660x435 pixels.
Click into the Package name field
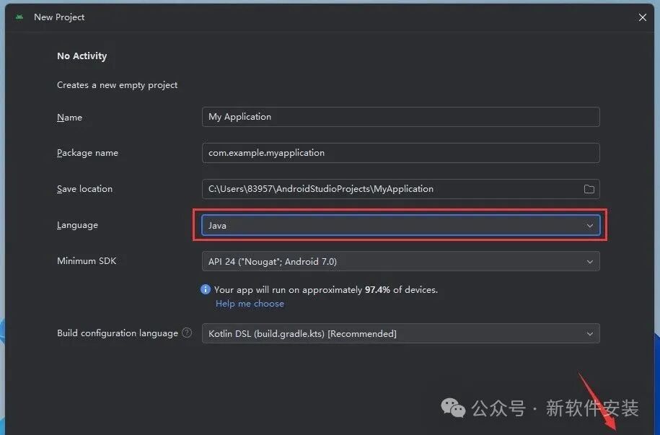tap(401, 153)
